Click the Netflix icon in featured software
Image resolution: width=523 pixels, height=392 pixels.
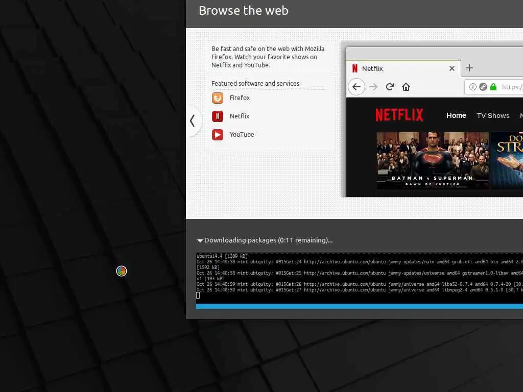(218, 116)
